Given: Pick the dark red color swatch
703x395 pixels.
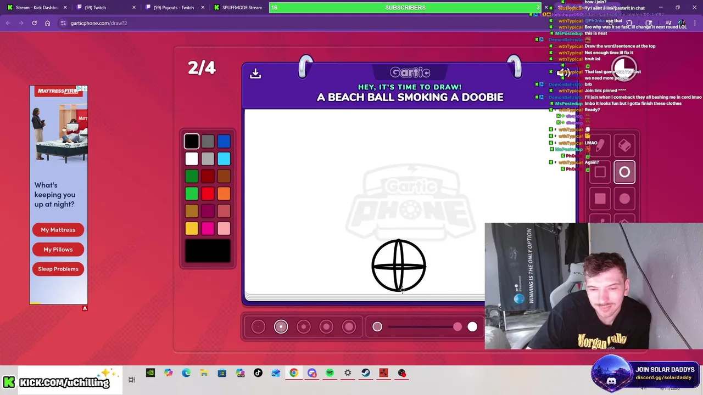Looking at the screenshot, I should point(208,176).
